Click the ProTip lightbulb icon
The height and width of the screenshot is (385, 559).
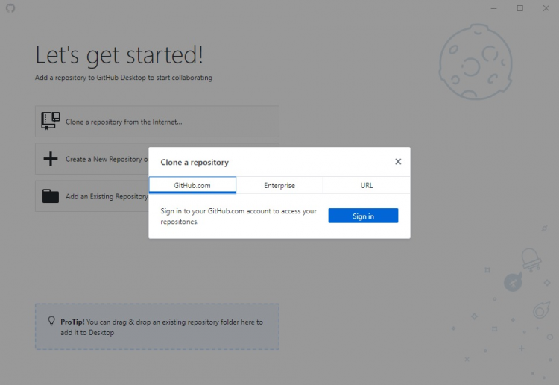[51, 321]
